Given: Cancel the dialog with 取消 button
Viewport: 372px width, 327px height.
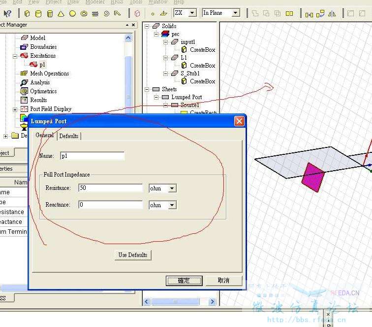Looking at the screenshot, I should (223, 281).
